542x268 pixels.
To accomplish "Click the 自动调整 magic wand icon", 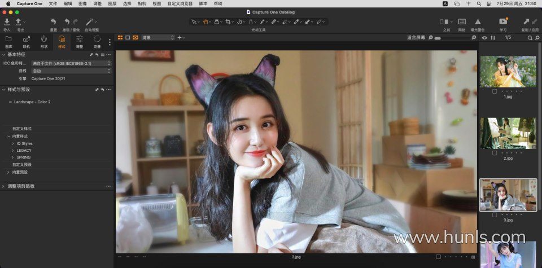I will pos(90,22).
